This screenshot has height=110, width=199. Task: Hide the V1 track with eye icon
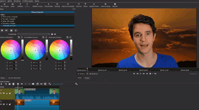[4, 104]
